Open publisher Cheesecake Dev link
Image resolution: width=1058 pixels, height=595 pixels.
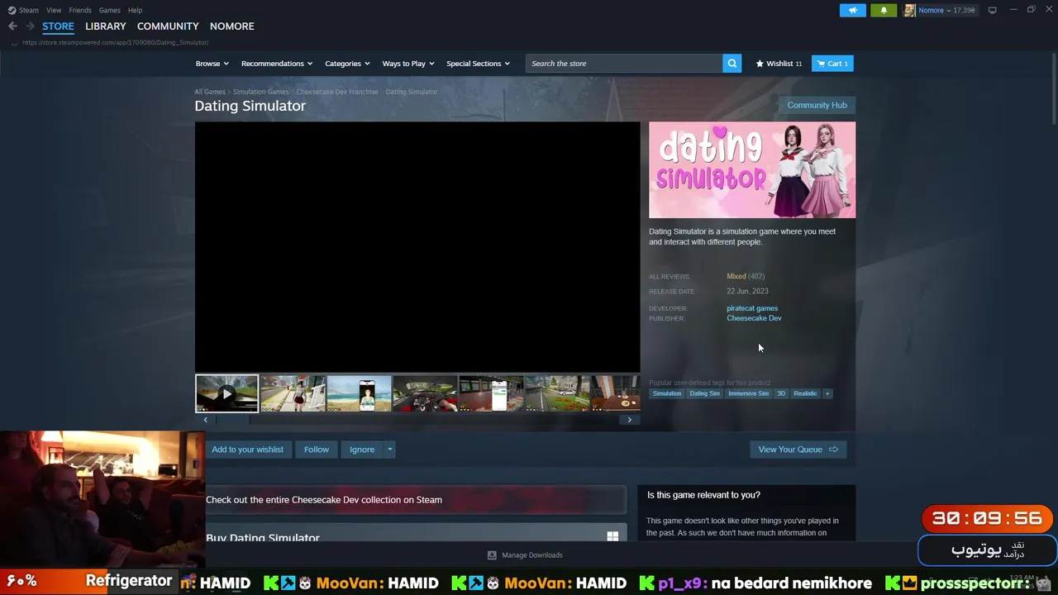tap(754, 318)
